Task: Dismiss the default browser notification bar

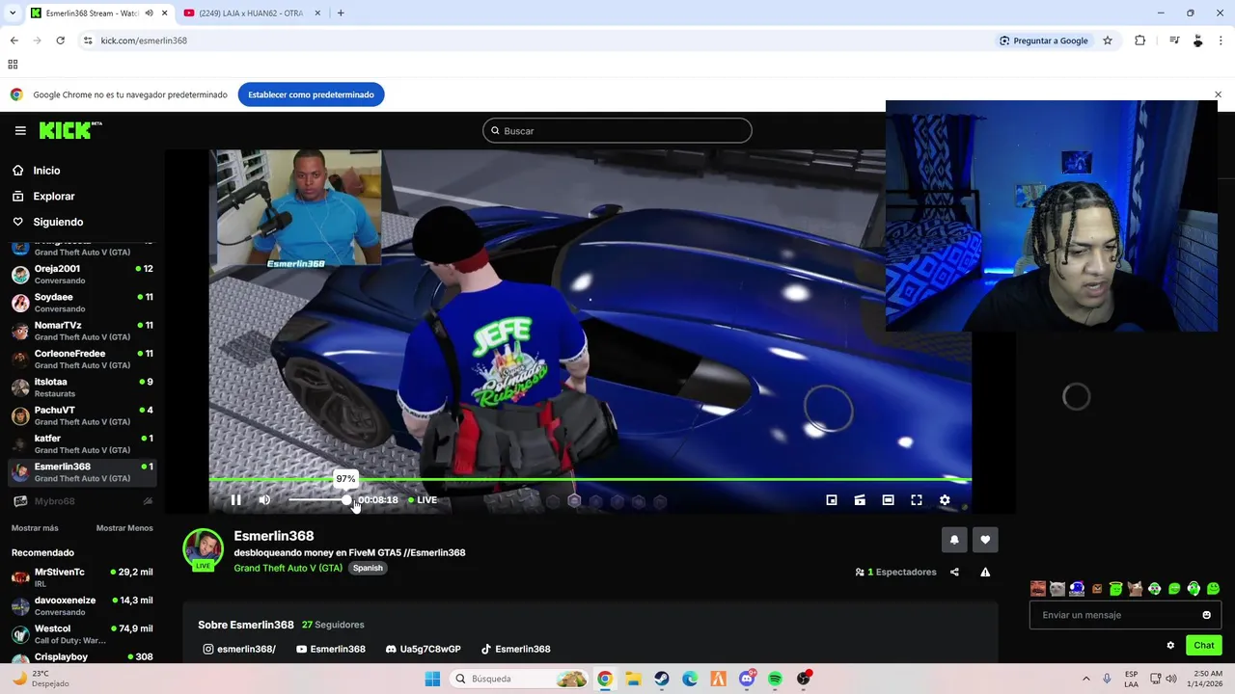Action: point(1218,94)
